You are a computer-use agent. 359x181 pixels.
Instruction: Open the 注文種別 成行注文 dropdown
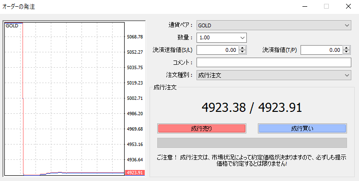point(274,75)
